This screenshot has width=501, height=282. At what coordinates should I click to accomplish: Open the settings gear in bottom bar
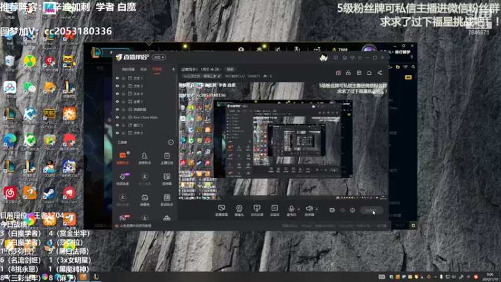point(353,210)
